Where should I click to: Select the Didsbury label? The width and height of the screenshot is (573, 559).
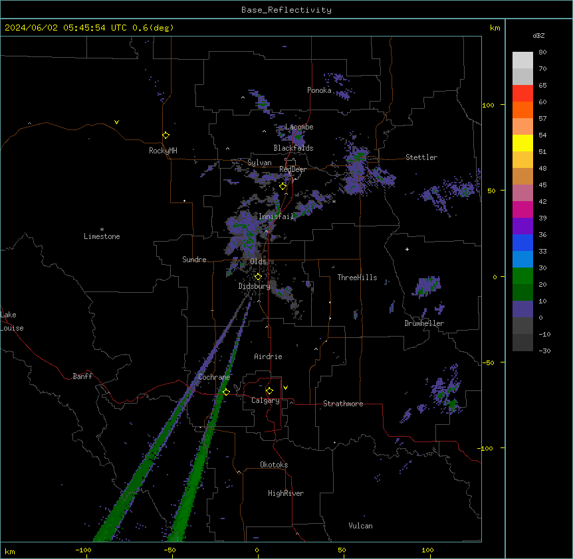point(255,286)
